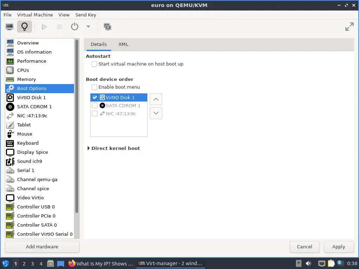Start the virtual machine play button
The image size is (359, 269).
(x=44, y=27)
